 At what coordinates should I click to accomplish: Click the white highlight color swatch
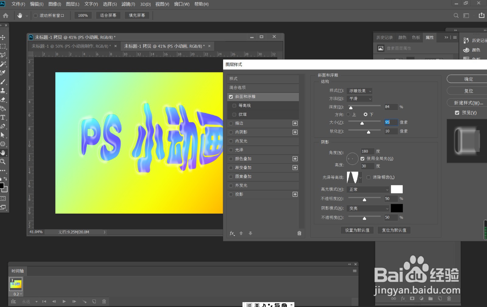click(397, 189)
